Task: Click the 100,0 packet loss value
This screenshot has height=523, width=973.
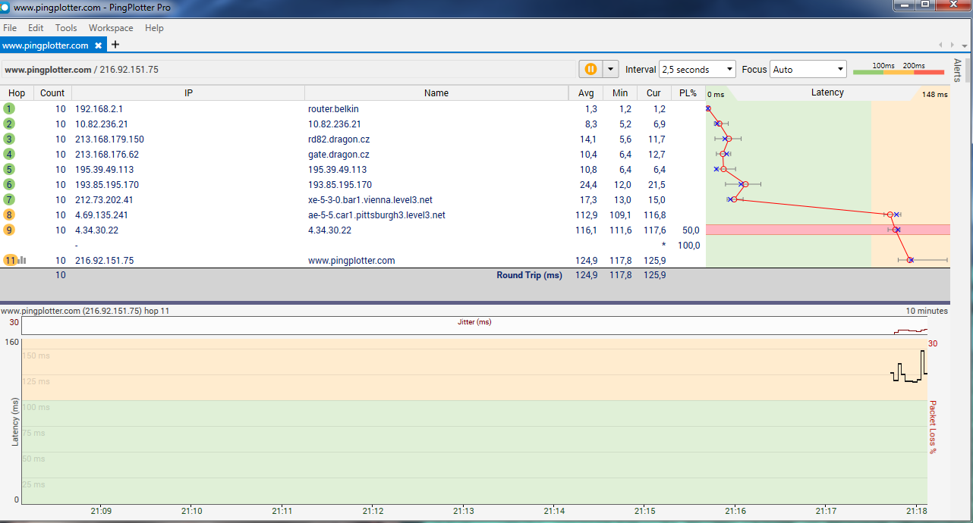Action: point(688,245)
